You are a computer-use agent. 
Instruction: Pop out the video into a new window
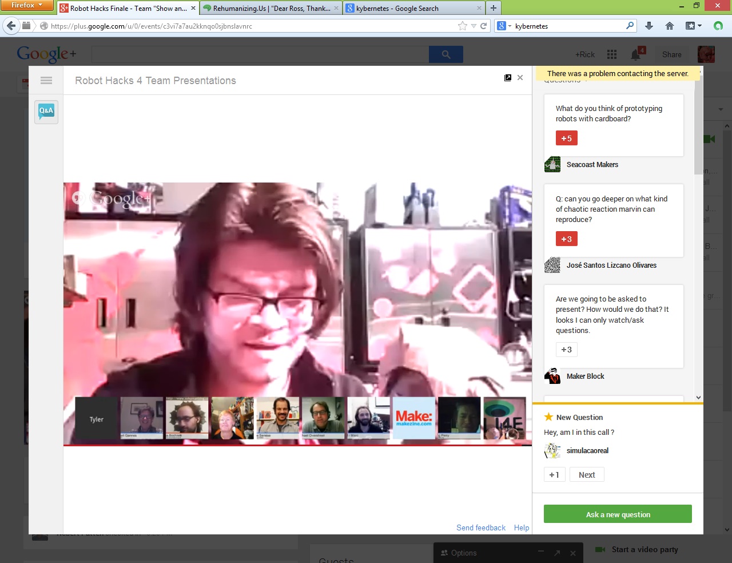pos(508,78)
